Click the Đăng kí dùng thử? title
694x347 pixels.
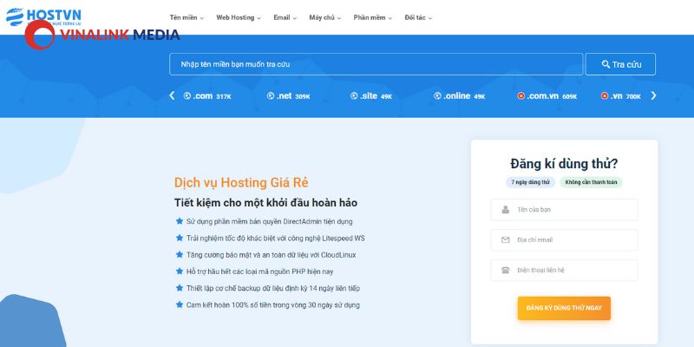click(x=564, y=164)
